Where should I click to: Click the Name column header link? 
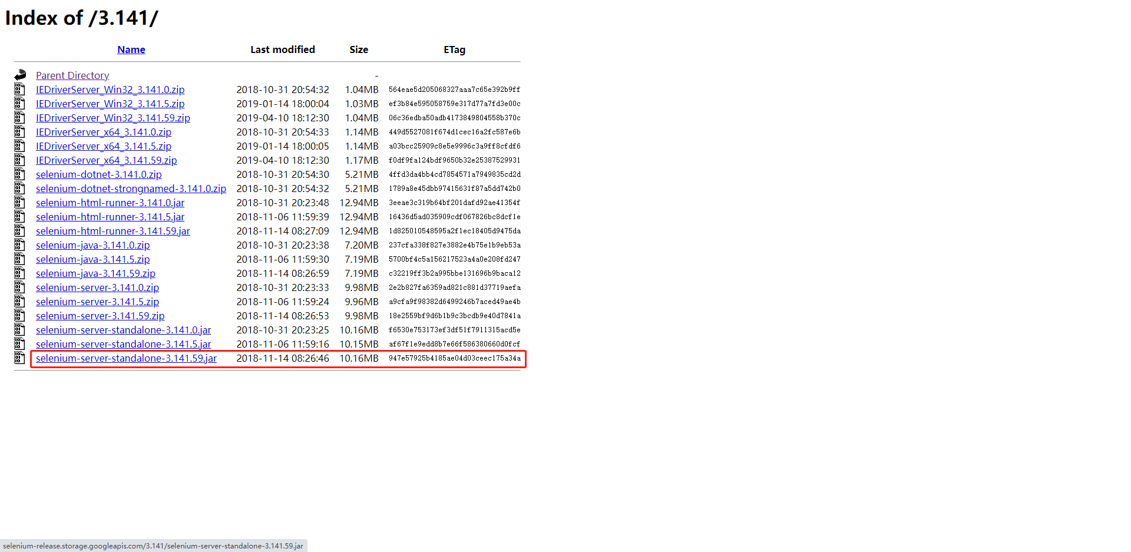point(131,49)
